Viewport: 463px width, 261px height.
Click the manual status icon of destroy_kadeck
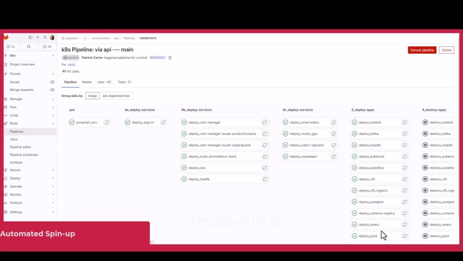pos(425,122)
